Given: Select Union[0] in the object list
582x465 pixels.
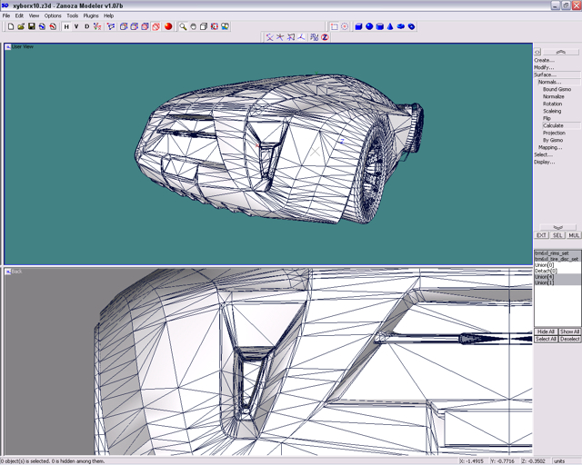Looking at the screenshot, I should tap(546, 264).
